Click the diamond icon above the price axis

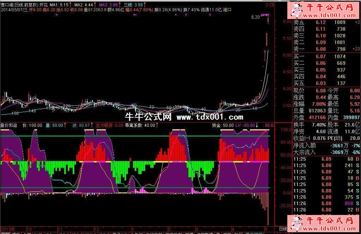coord(267,5)
